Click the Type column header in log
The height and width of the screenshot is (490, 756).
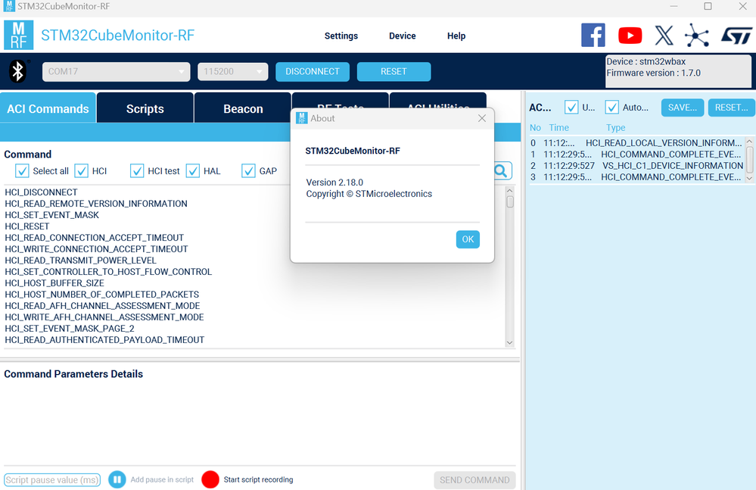615,127
